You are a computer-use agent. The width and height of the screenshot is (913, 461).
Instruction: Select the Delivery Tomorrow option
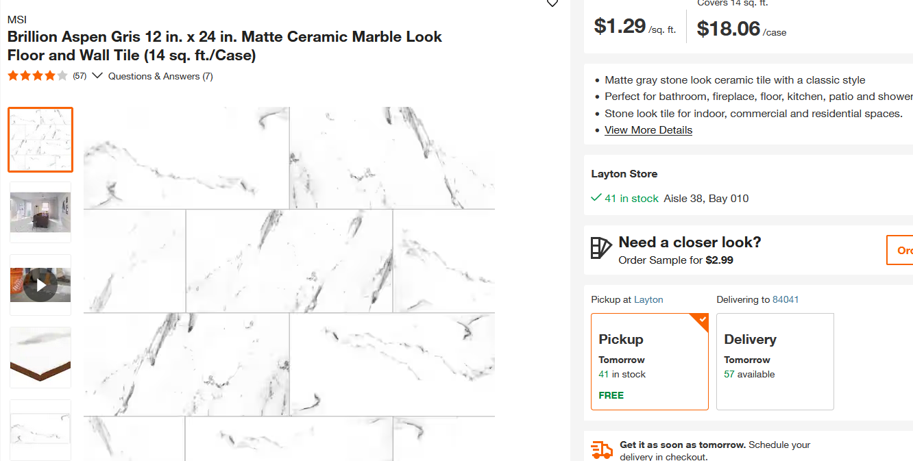[775, 361]
